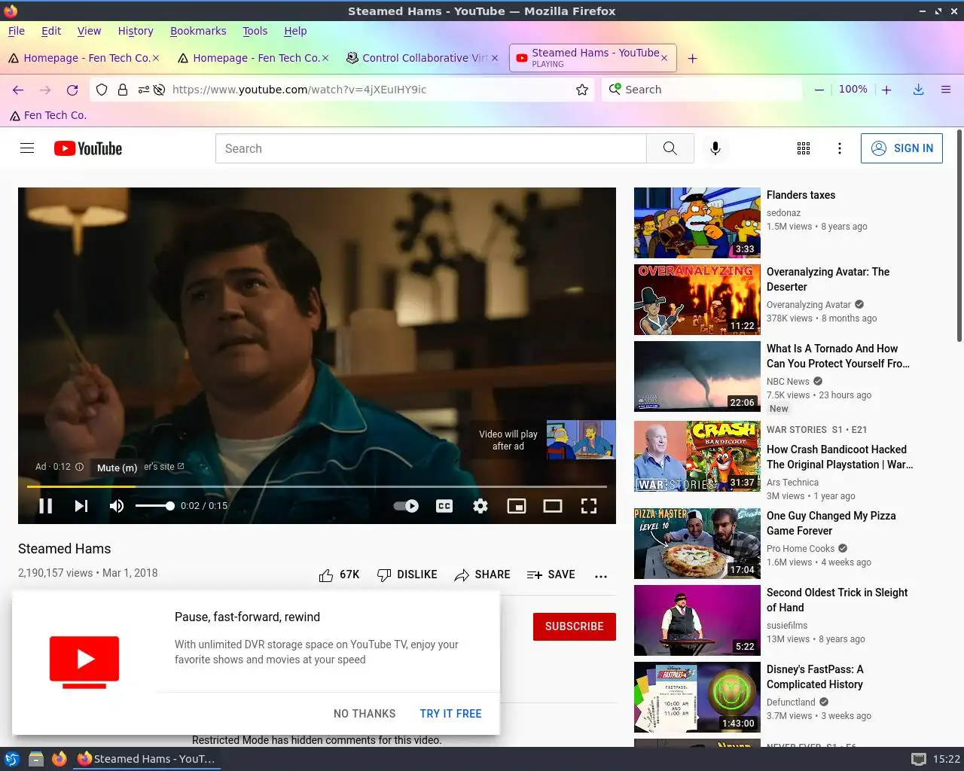Click DISLIKE on the video
964x771 pixels.
(x=407, y=574)
